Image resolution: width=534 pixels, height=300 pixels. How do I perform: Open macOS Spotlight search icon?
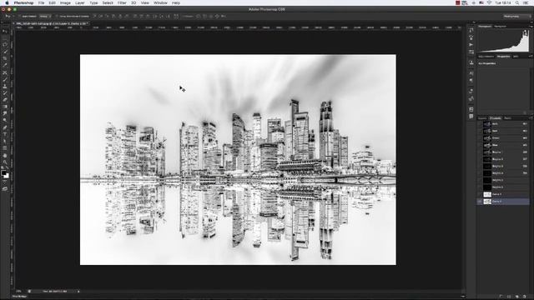[517, 2]
